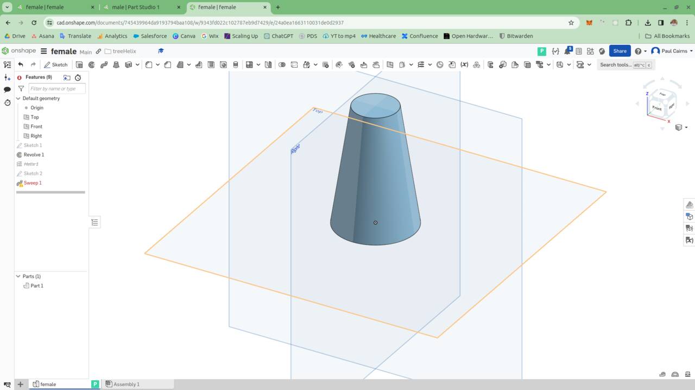Expand the Draft tool dropdown arrow
This screenshot has width=695, height=390.
tap(189, 64)
